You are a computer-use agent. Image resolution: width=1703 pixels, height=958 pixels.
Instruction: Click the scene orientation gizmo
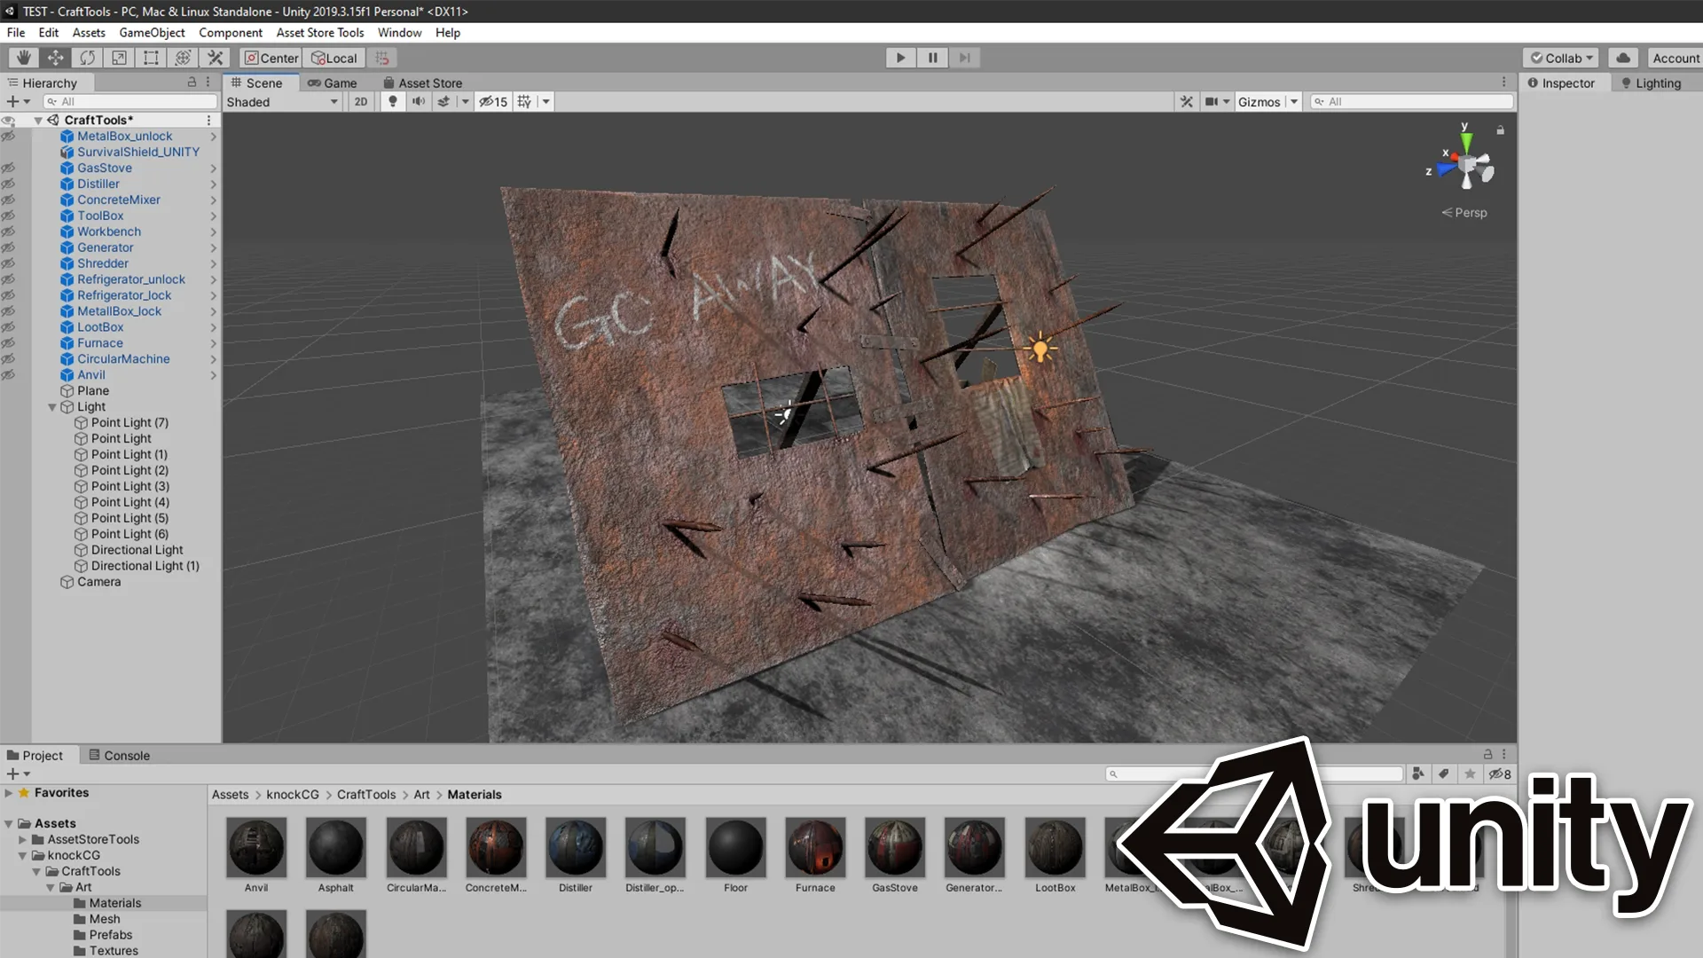[x=1465, y=164]
